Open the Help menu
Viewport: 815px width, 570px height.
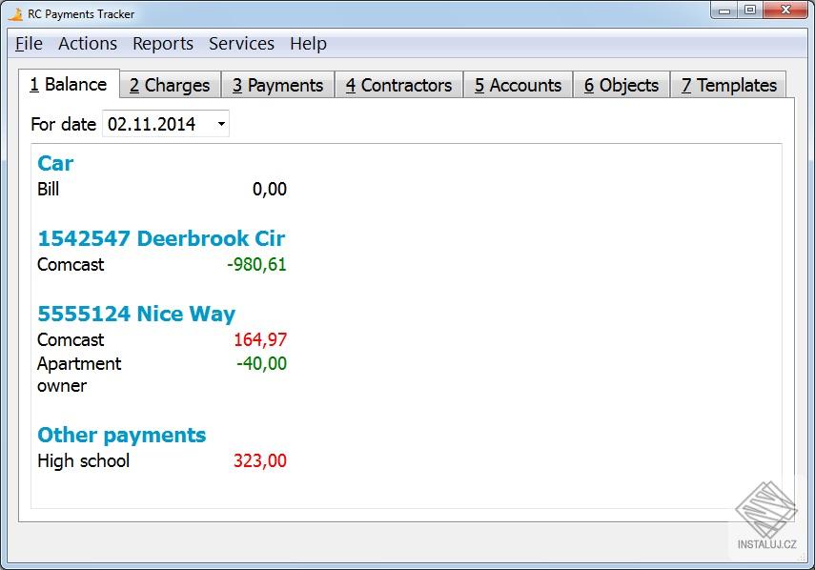308,44
